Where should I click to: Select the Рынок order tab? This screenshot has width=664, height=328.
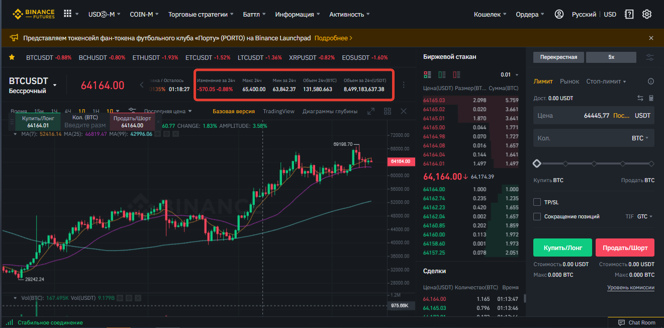coord(570,81)
